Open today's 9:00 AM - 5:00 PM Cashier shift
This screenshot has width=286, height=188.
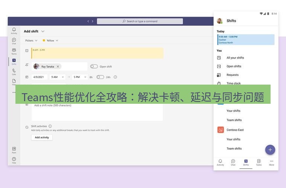(x=246, y=39)
